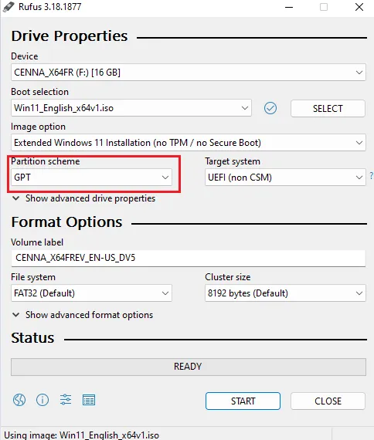The image size is (374, 440).
Task: Show the log window icon
Action: 89,400
